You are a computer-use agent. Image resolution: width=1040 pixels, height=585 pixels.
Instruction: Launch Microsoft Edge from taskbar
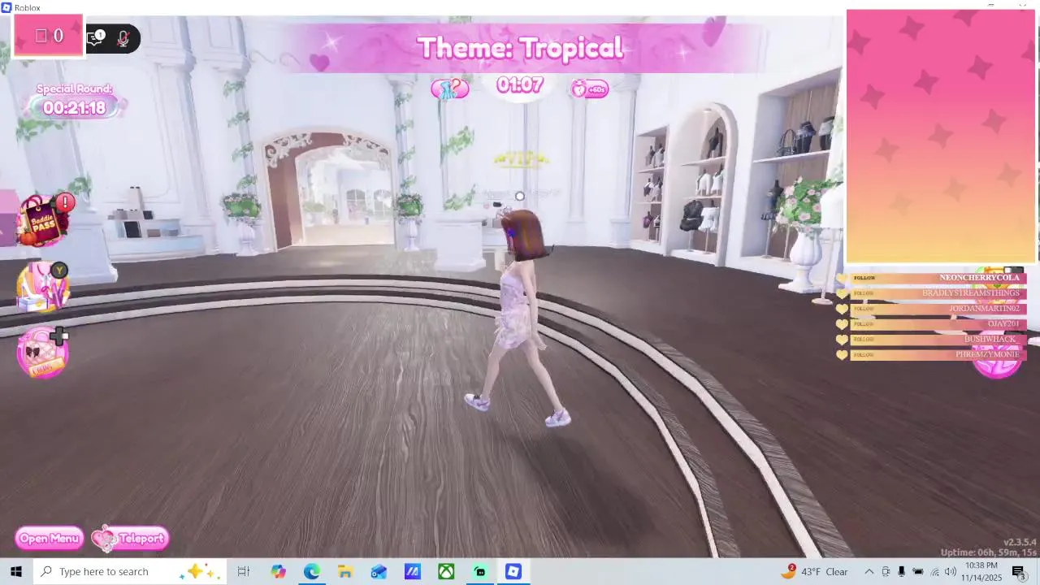tap(312, 571)
